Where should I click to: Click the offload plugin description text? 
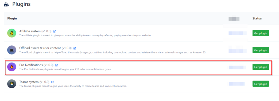click(113, 52)
